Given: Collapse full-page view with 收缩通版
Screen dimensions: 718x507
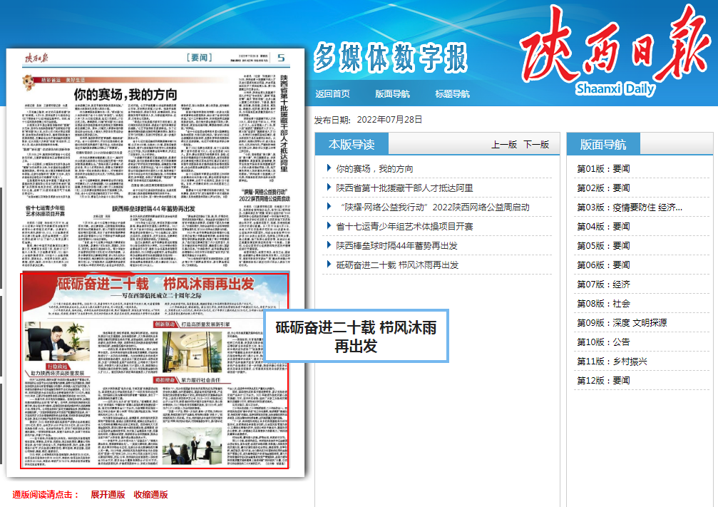Looking at the screenshot, I should pos(150,494).
